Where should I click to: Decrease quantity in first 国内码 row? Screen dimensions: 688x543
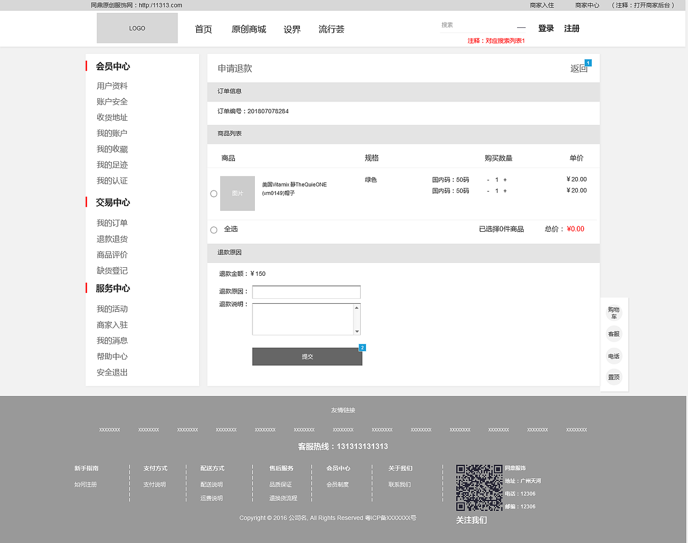488,180
